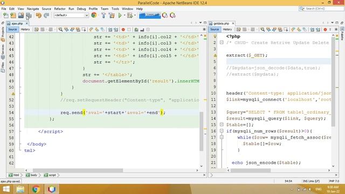Select History view in getdata.php editor
The image size is (345, 194).
pos(227,29)
